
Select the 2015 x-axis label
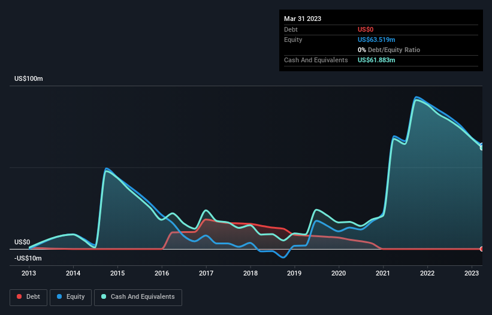point(117,273)
